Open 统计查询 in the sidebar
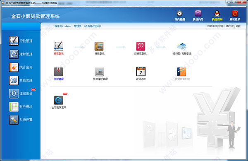The image size is (248, 161). pos(21,67)
